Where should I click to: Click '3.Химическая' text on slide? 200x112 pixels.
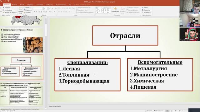click(147, 81)
